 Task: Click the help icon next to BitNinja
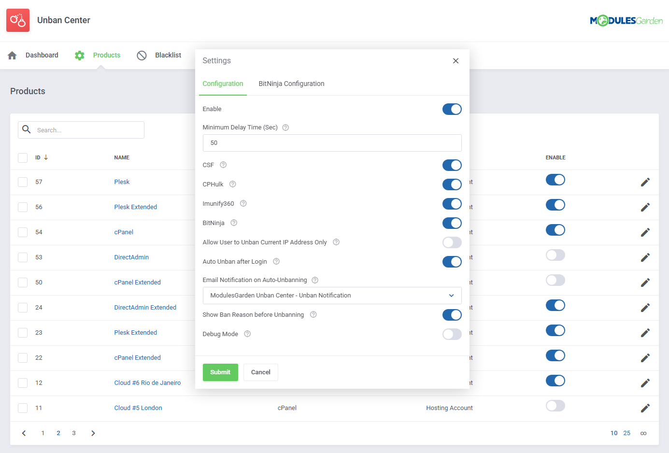(x=234, y=223)
